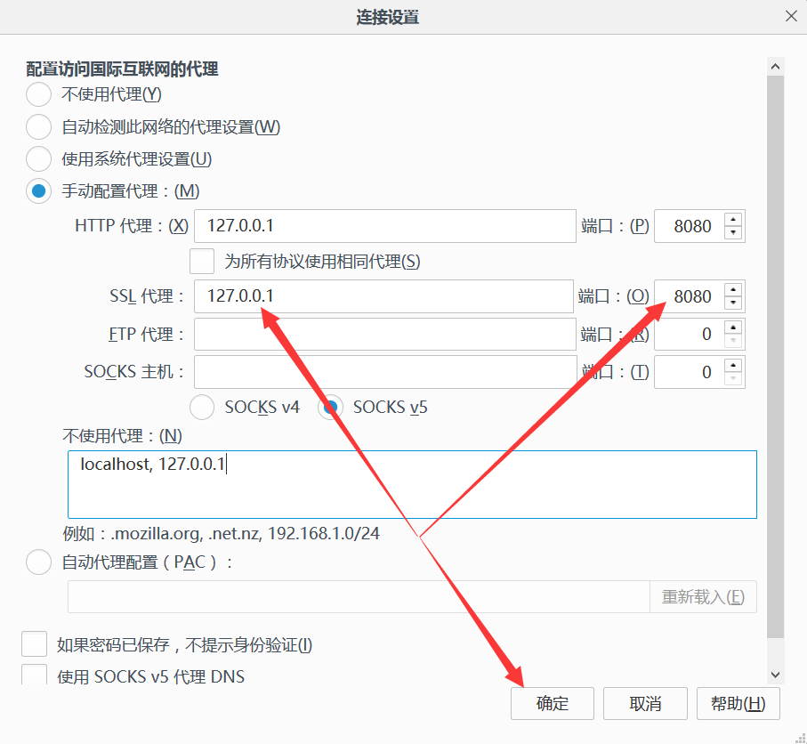Select the 手动配置代理 radio button
807x744 pixels.
39,191
